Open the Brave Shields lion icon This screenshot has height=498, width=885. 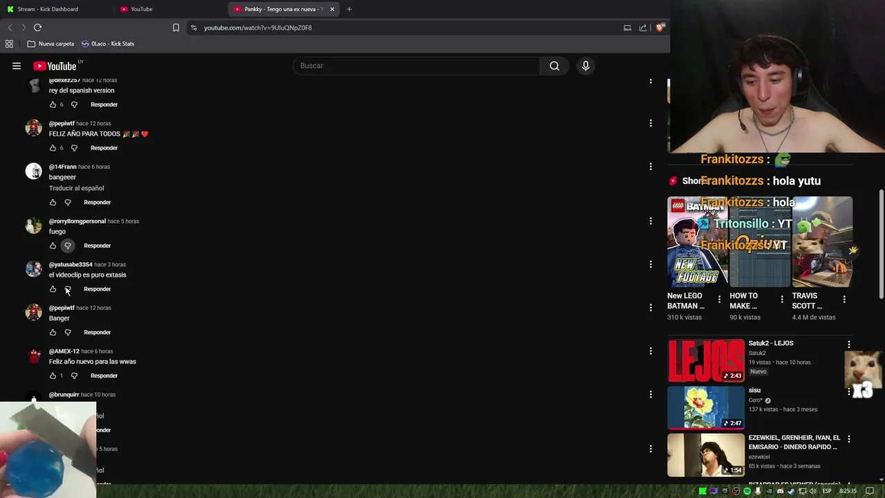click(660, 28)
